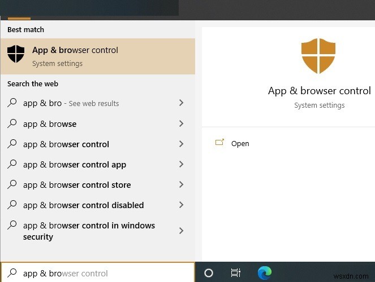Open the App & browser control best match
375x282 pixels.
coord(98,56)
